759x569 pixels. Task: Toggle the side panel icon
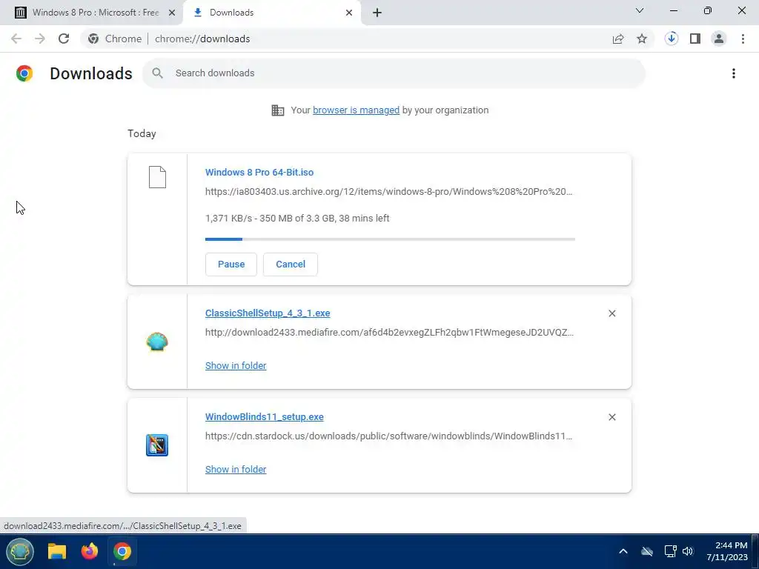[x=695, y=39]
